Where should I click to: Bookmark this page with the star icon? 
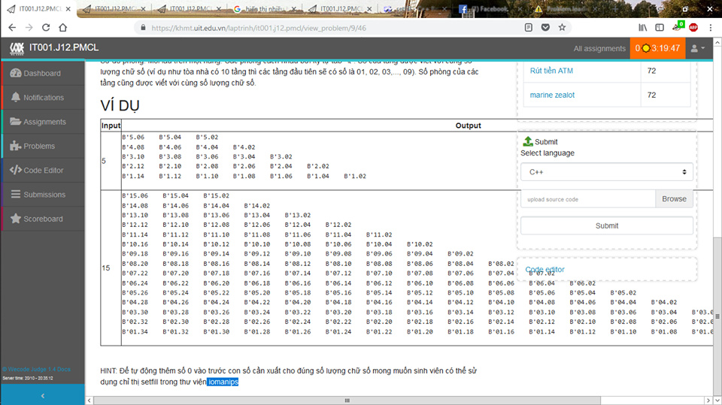coord(562,27)
